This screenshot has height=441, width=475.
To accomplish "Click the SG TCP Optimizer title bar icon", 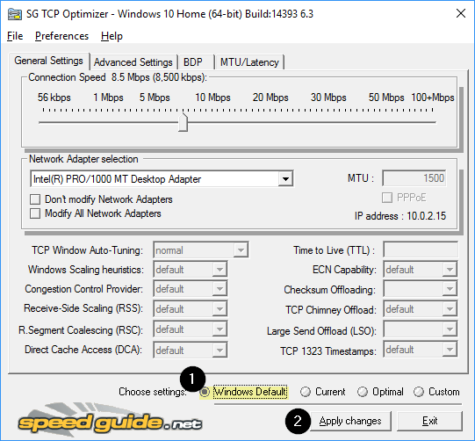I will (x=15, y=14).
